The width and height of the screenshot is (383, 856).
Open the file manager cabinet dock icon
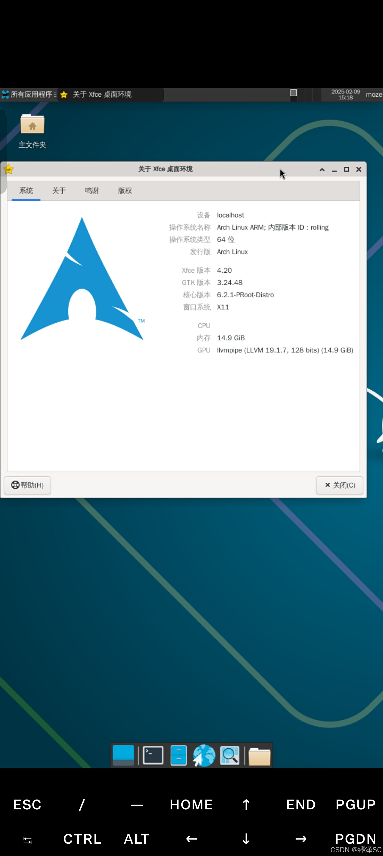[x=179, y=755]
